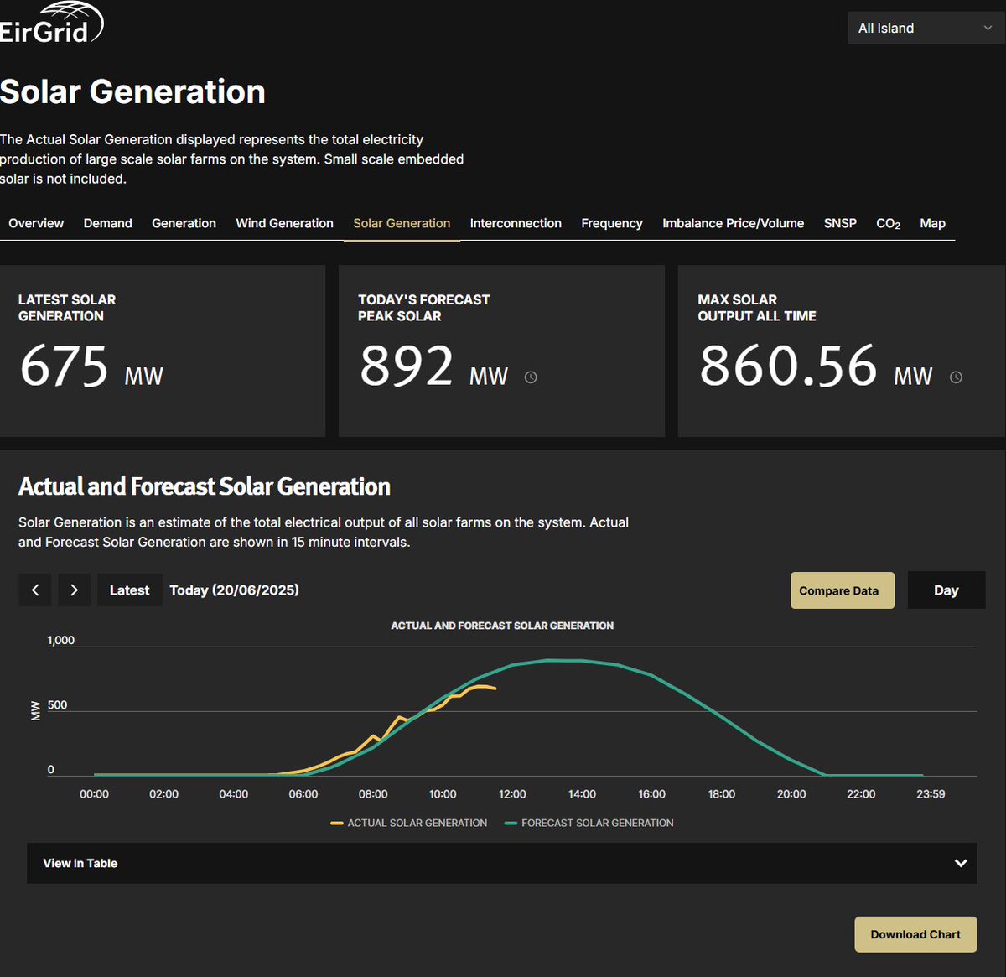Click the Day view button

point(946,590)
